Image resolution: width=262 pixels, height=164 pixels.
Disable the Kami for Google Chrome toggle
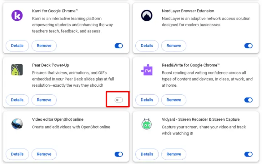tap(119, 46)
